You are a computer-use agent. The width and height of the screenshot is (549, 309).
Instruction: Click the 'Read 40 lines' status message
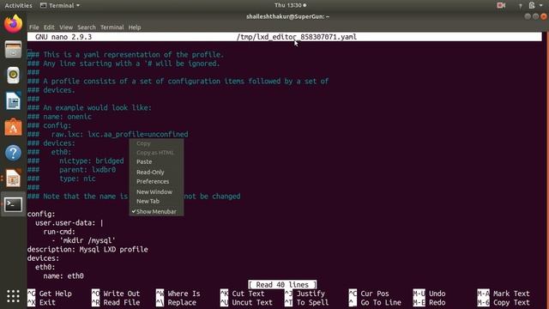[282, 284]
